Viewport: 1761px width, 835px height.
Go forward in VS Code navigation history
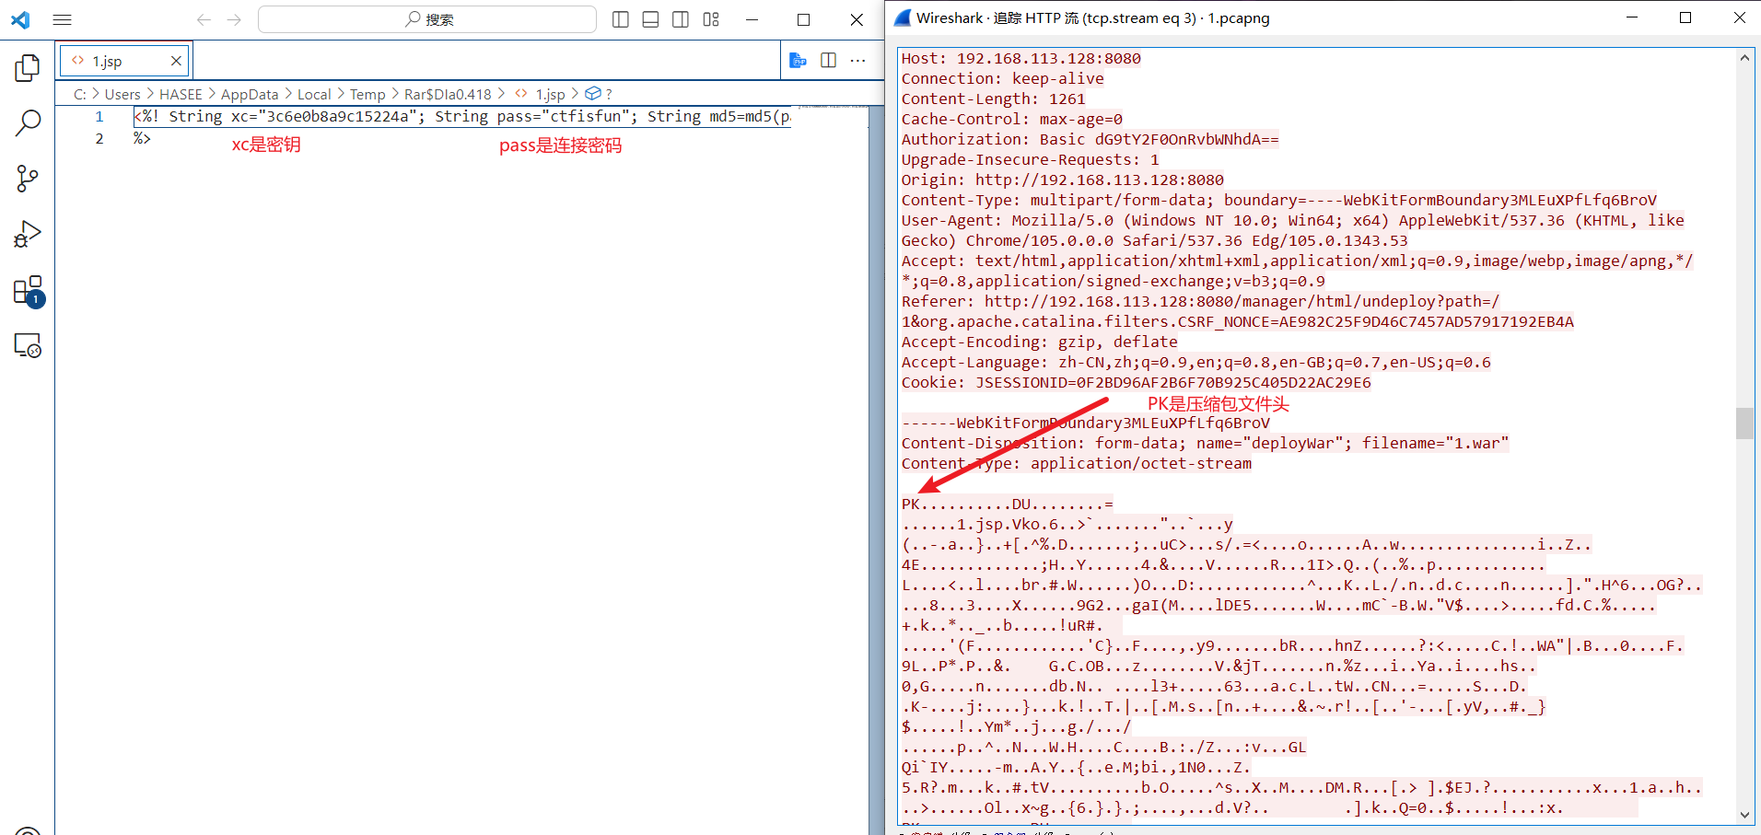pos(234,19)
